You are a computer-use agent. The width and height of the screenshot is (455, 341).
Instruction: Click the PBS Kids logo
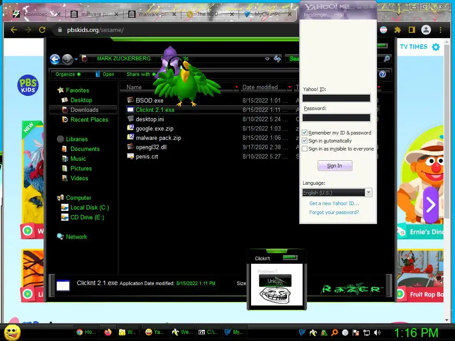click(28, 85)
